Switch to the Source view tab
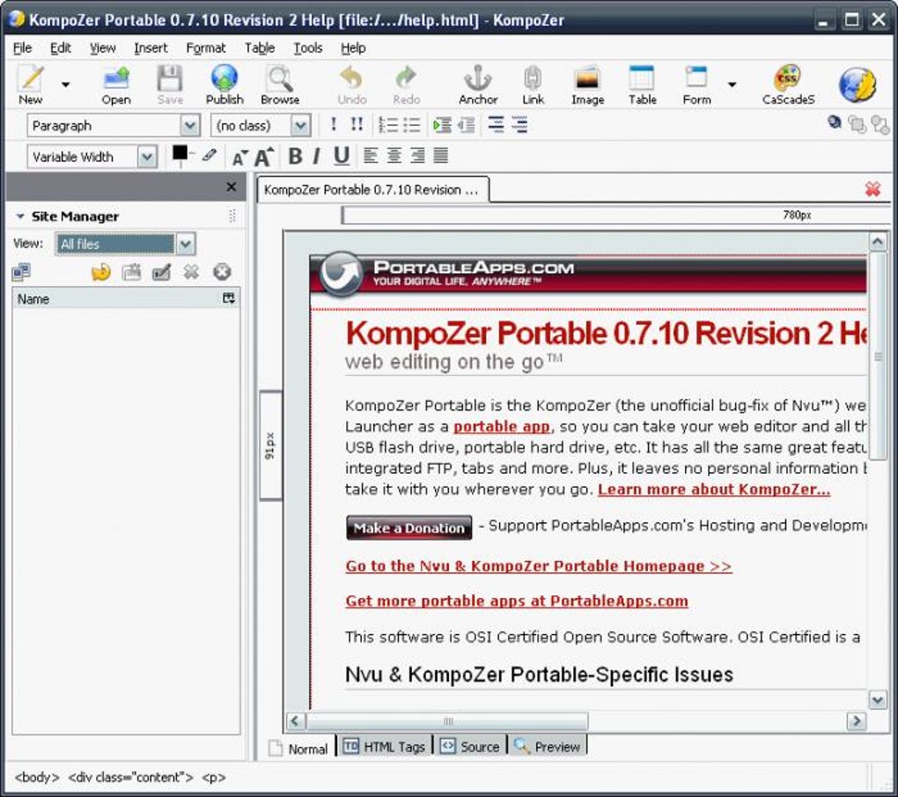The image size is (898, 797). pos(470,747)
